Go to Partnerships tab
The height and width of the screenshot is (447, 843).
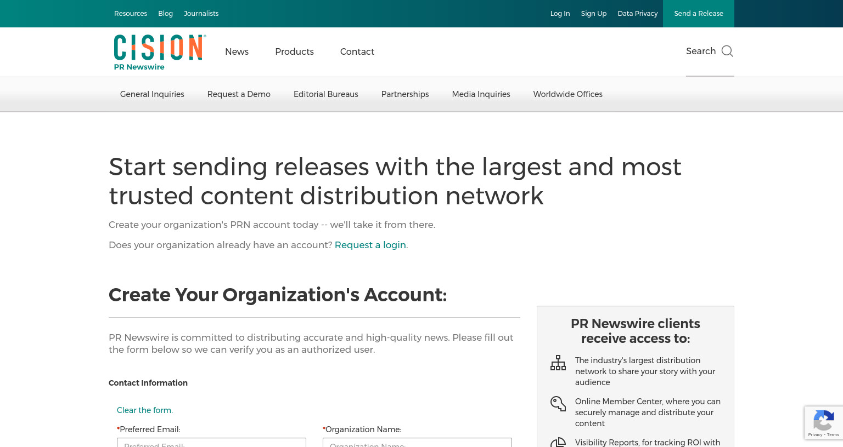405,94
